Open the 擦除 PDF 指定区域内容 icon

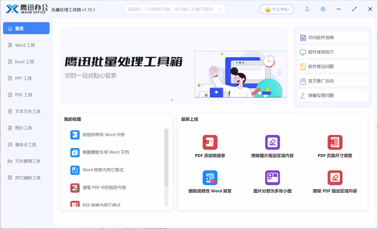(335, 178)
